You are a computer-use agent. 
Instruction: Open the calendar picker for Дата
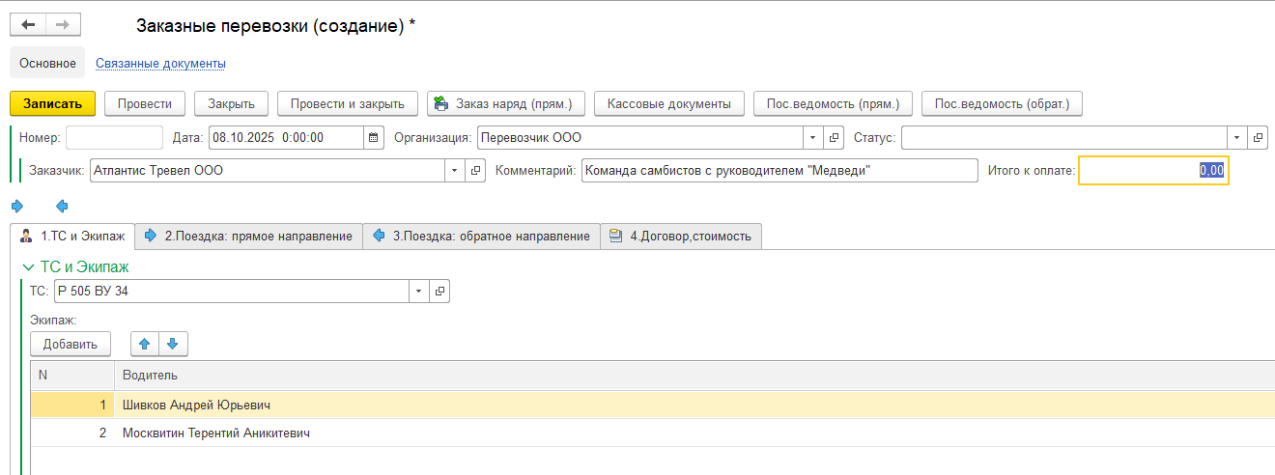373,138
